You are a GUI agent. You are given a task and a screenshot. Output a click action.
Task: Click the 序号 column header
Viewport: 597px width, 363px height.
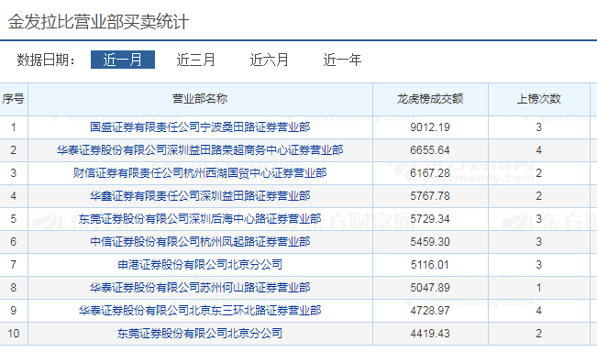pyautogui.click(x=14, y=99)
